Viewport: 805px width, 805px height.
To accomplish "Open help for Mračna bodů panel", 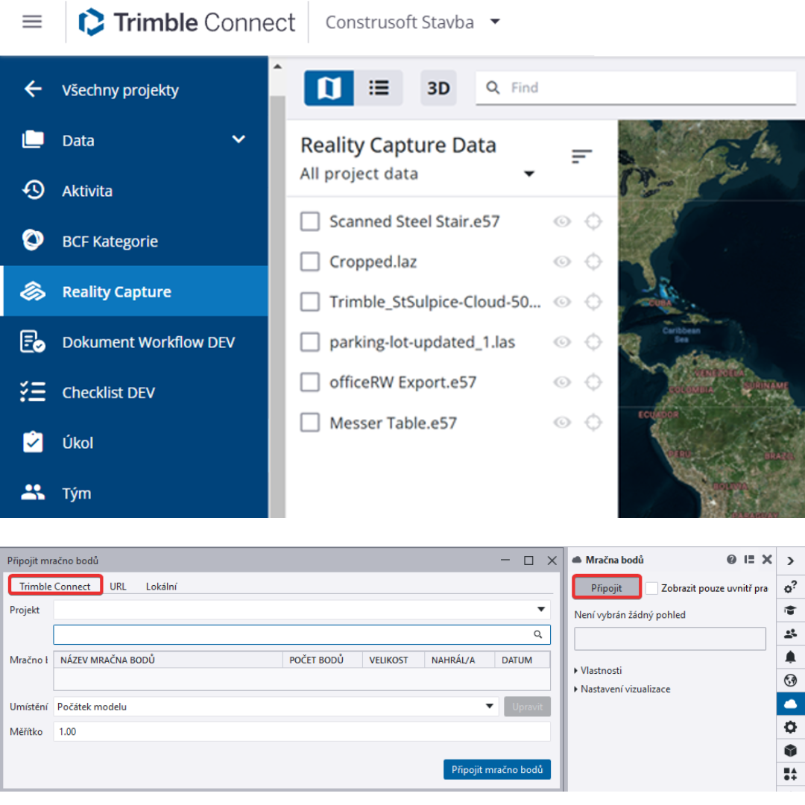I will pyautogui.click(x=732, y=559).
